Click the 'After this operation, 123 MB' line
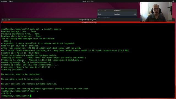 41,48
